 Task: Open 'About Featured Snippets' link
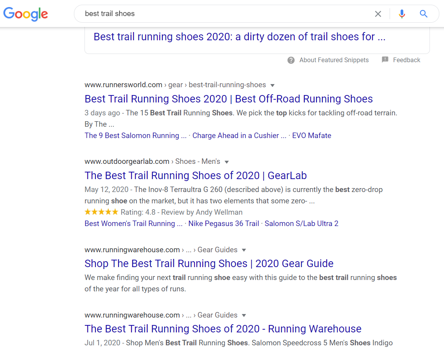[x=334, y=60]
